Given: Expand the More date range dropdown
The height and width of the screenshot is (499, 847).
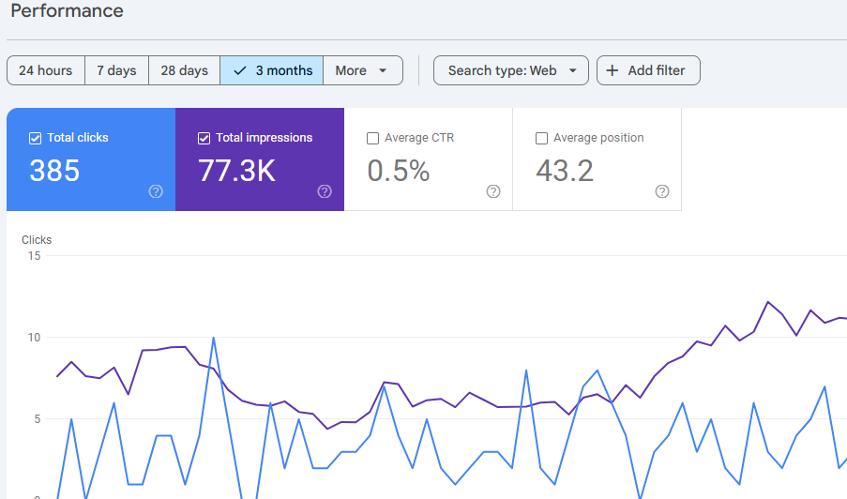Looking at the screenshot, I should click(362, 70).
